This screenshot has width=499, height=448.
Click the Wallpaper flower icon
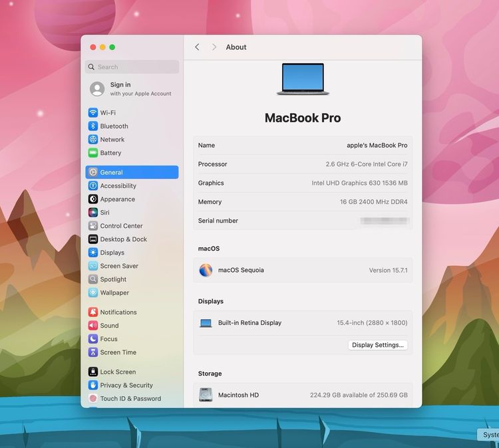(x=93, y=292)
